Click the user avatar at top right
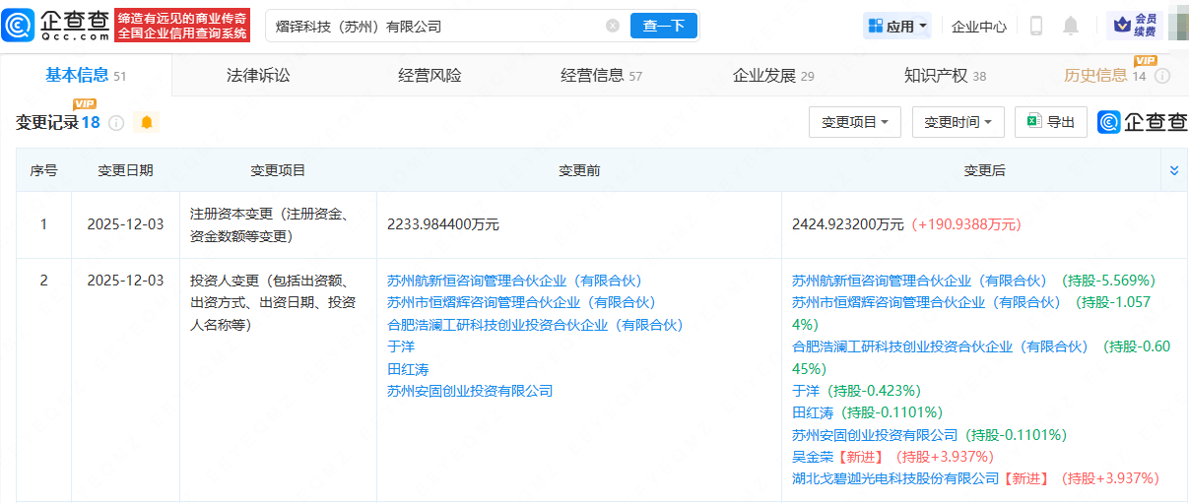Screen dimensions: 1189x503 coord(1177,25)
